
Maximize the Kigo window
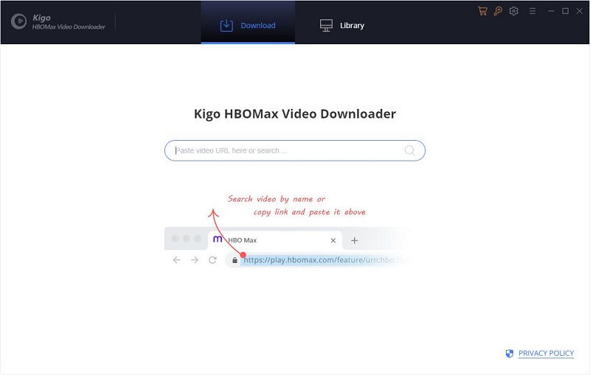click(565, 11)
